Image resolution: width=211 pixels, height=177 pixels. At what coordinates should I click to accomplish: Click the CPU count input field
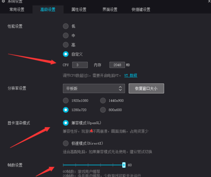(80, 65)
